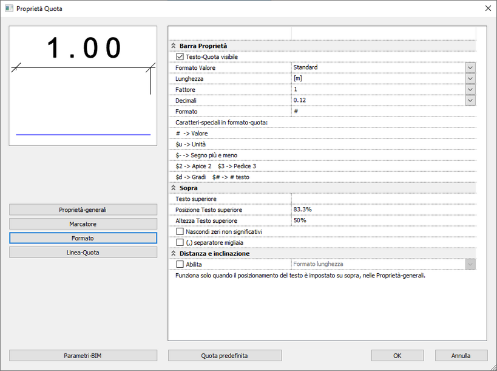Click the Posizione Testo superiore value 83.3%

[384, 209]
